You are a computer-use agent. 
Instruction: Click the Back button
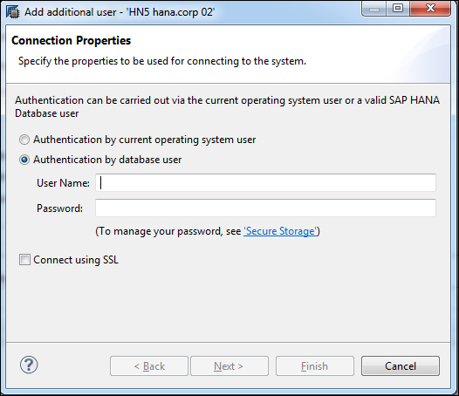[149, 365]
